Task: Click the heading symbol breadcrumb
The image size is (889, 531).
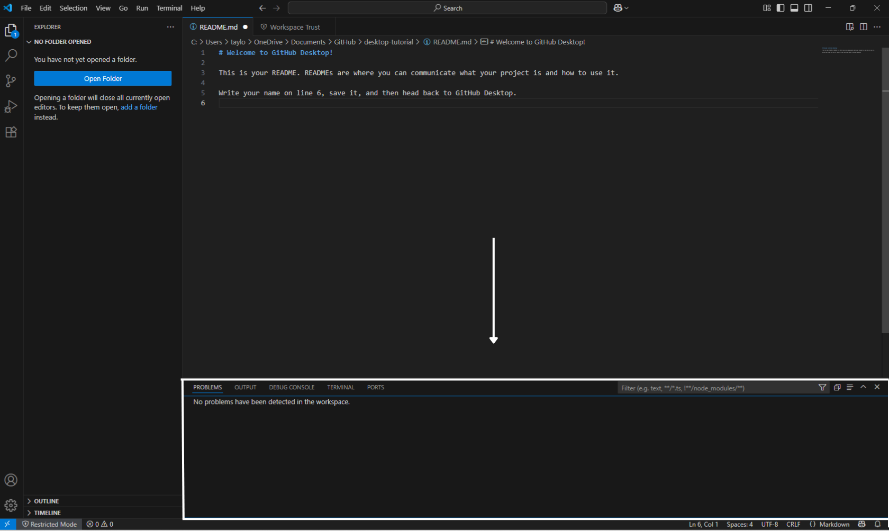Action: [x=533, y=42]
